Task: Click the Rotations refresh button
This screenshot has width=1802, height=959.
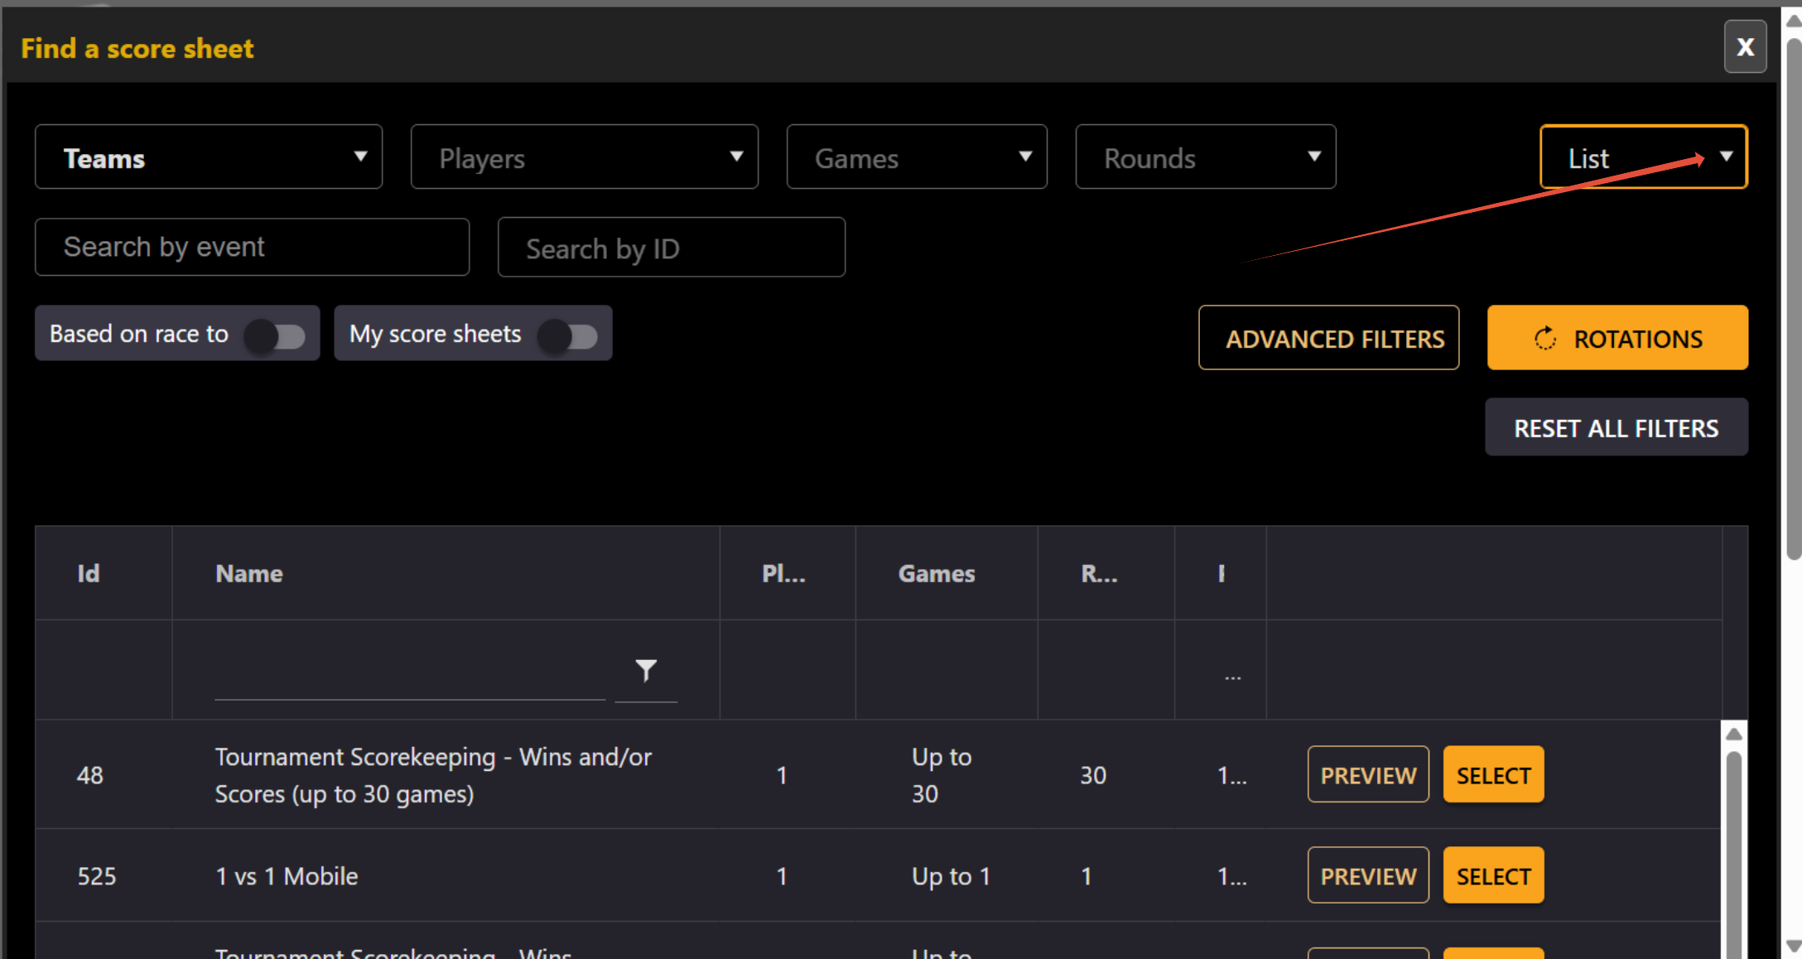Action: (1616, 338)
